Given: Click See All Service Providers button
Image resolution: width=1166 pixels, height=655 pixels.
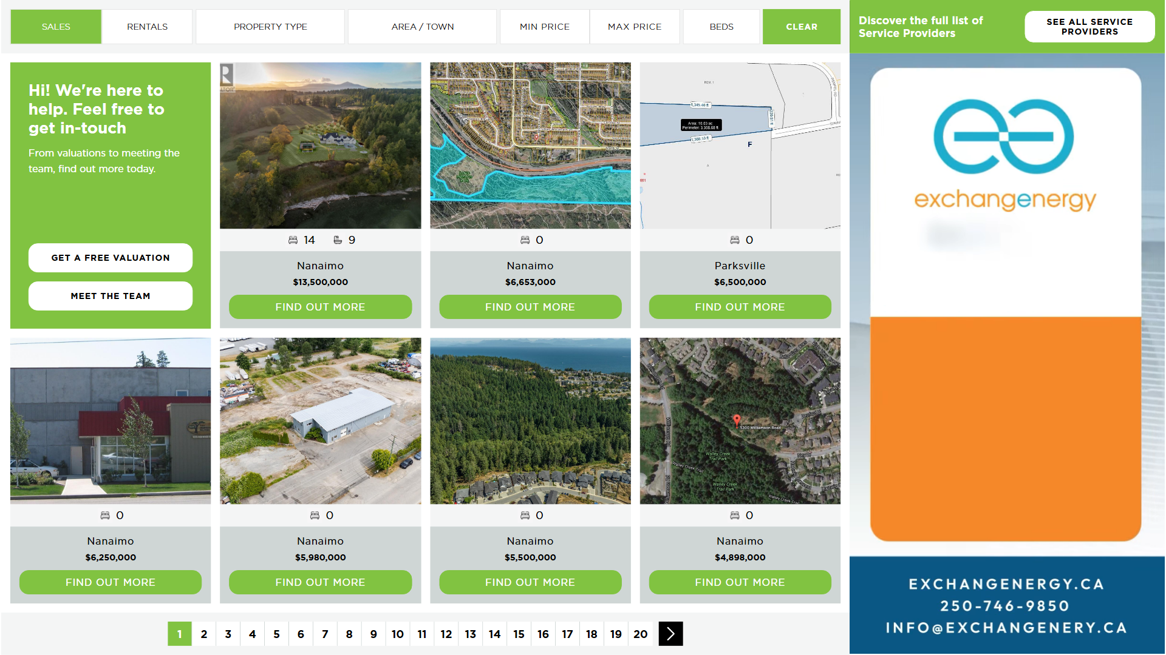Looking at the screenshot, I should [x=1089, y=27].
